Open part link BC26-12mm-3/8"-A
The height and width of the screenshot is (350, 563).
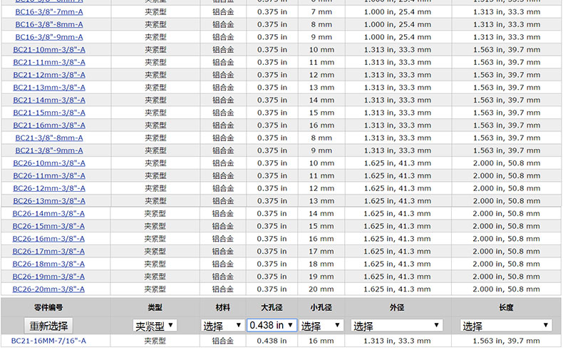(x=48, y=188)
